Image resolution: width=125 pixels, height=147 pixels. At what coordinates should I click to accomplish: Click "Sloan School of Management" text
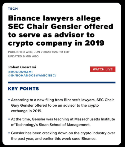click(64, 125)
